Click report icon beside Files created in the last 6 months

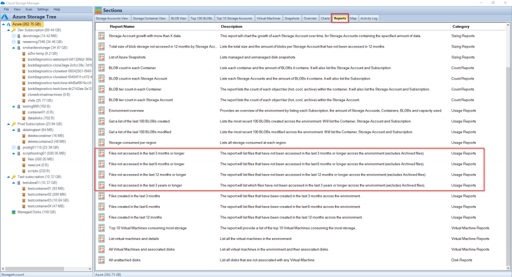pyautogui.click(x=101, y=207)
